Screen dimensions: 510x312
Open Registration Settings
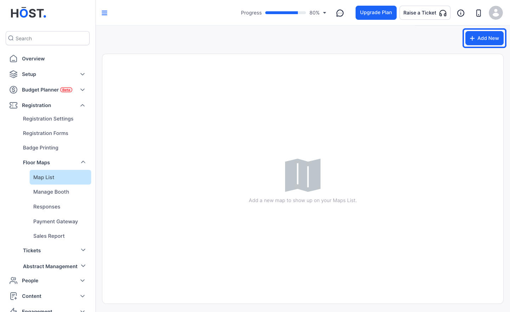tap(48, 119)
